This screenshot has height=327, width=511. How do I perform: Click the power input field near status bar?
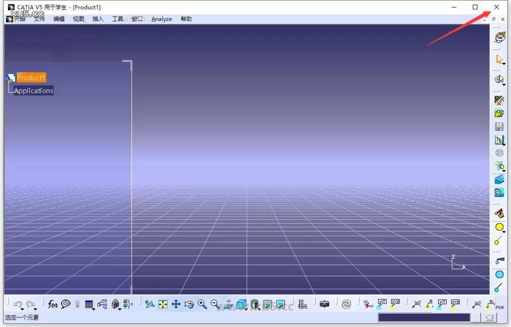coord(423,317)
